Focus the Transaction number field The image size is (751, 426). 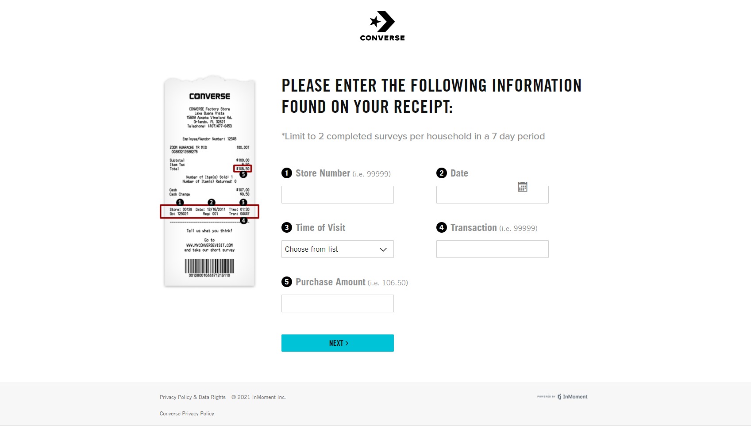492,249
